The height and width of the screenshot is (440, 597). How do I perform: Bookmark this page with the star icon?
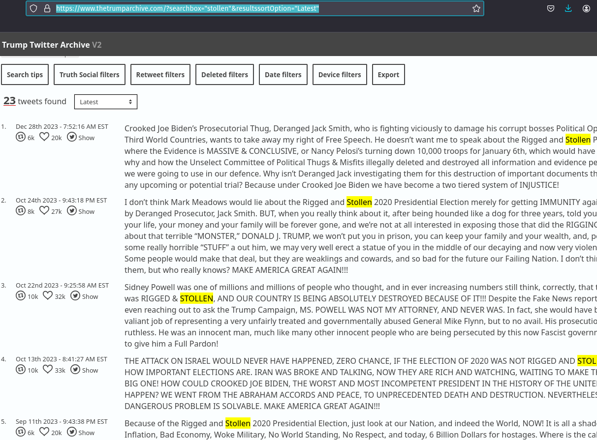(476, 8)
